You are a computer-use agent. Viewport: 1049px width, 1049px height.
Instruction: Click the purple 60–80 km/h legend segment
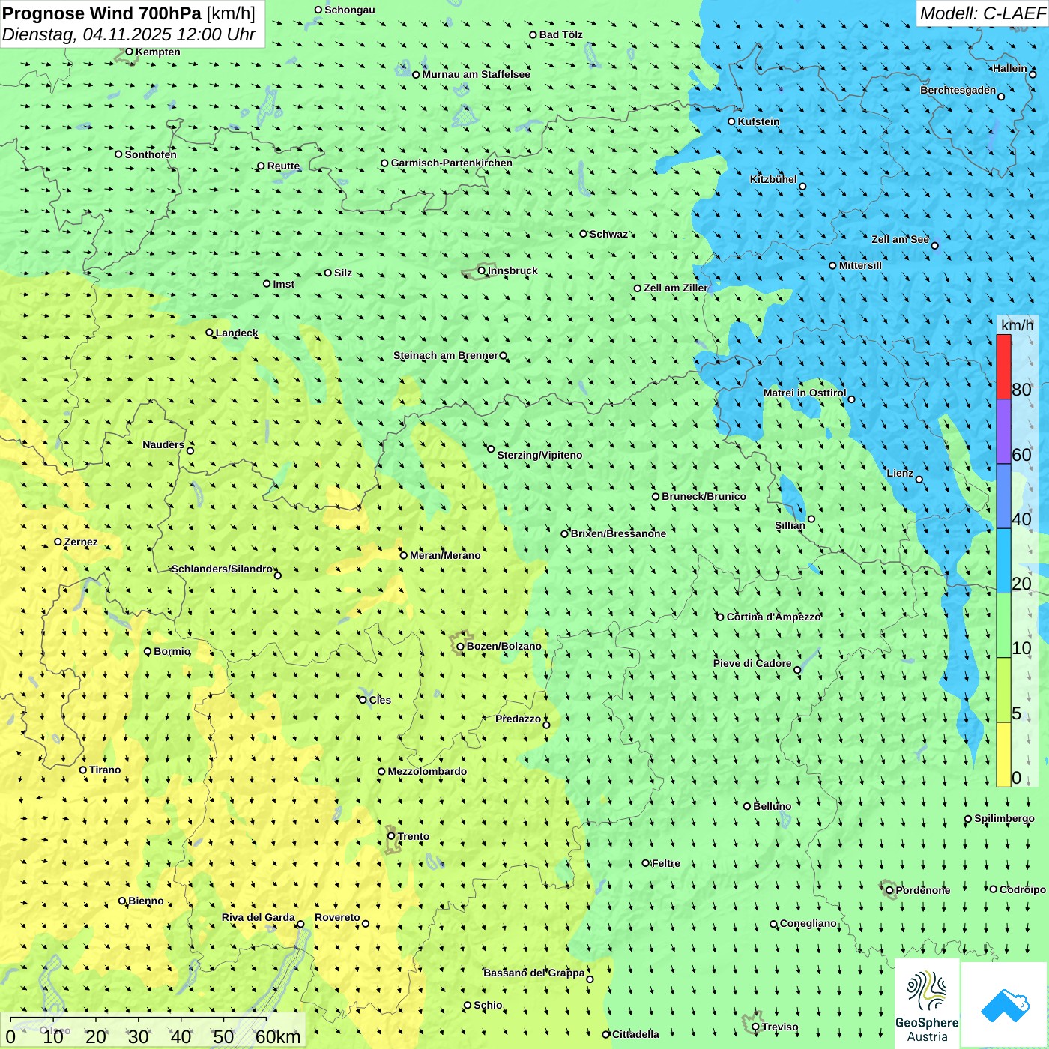tap(1003, 432)
